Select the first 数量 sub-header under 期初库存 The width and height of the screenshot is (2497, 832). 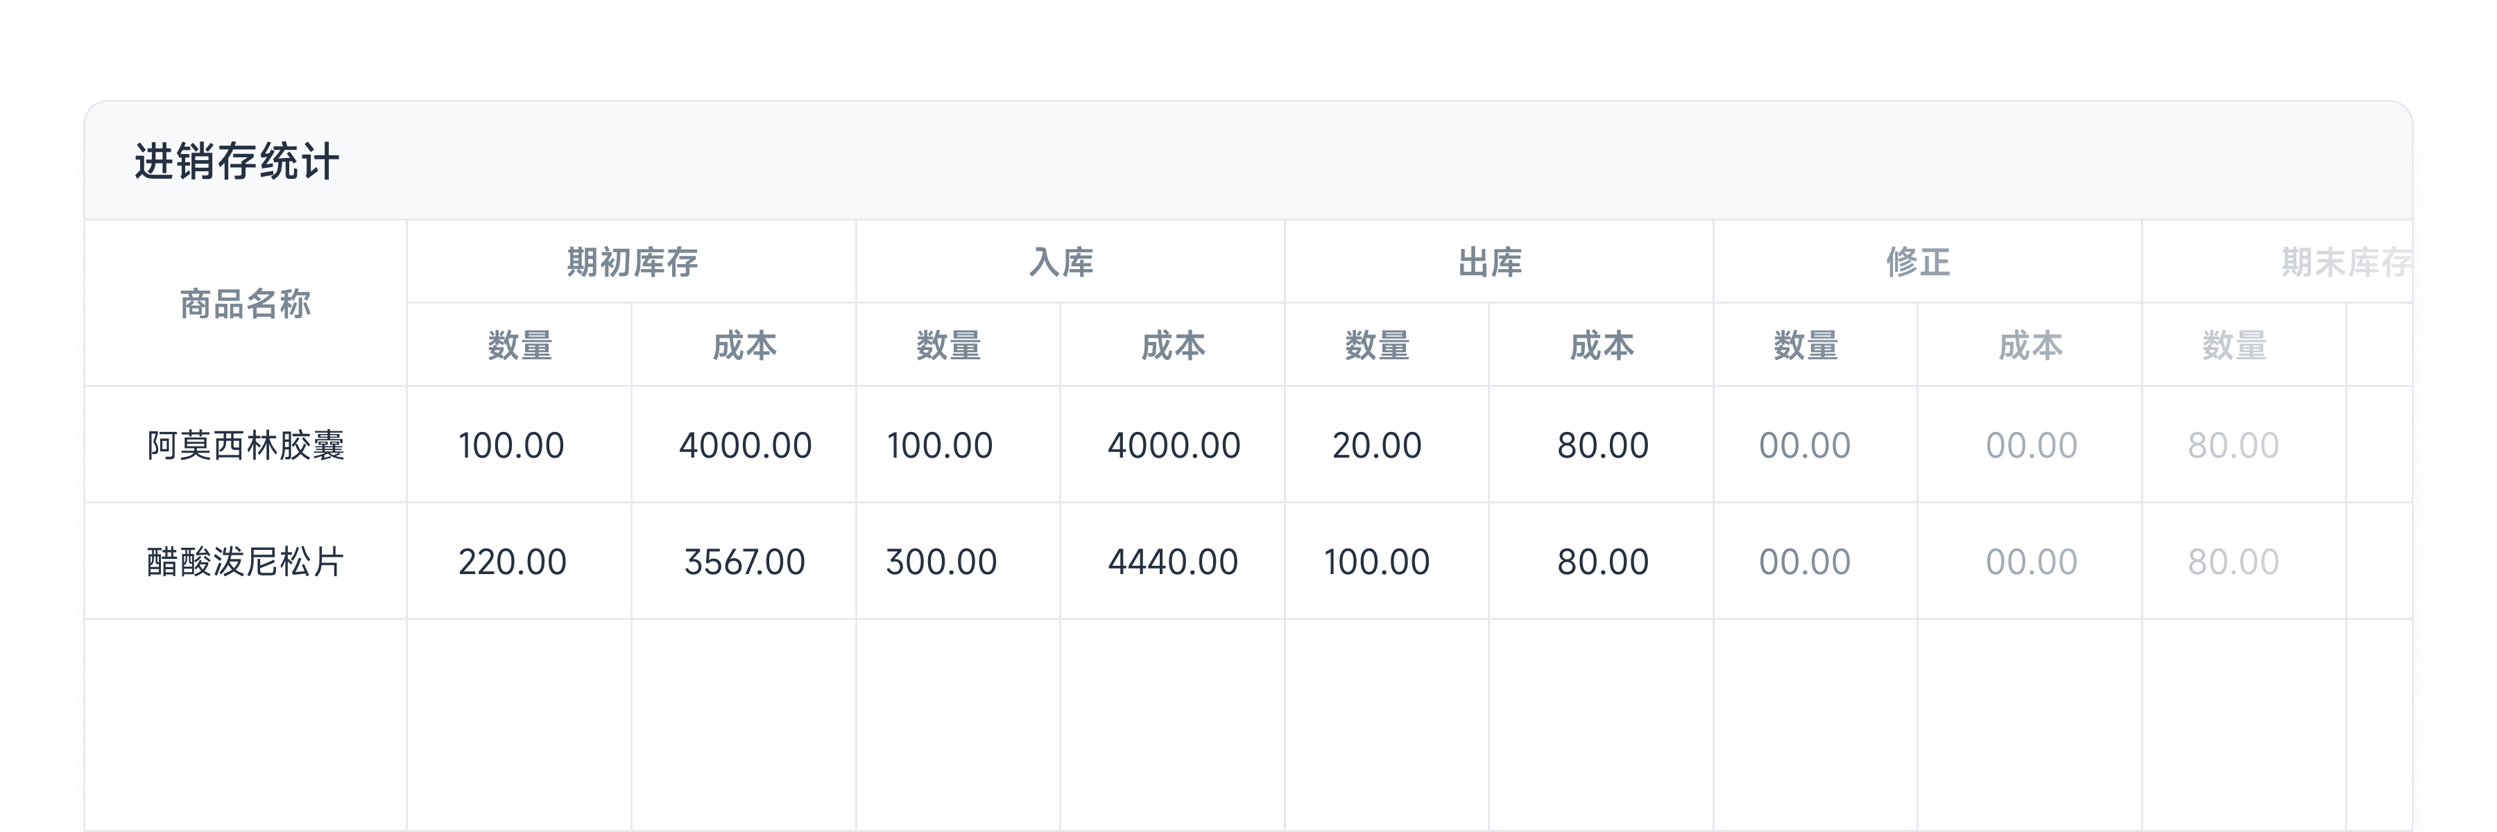pyautogui.click(x=517, y=345)
